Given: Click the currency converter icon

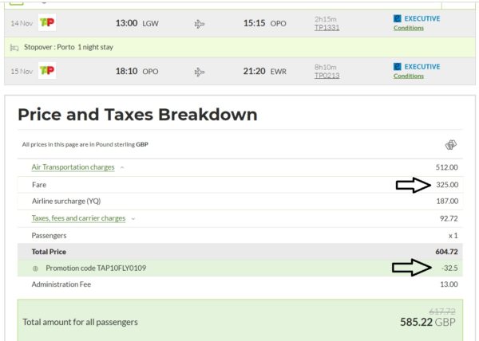Looking at the screenshot, I should pos(450,145).
